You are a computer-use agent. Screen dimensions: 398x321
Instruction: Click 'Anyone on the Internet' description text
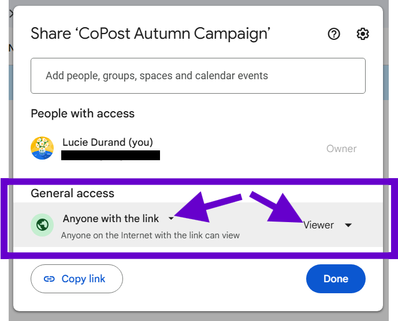(150, 235)
